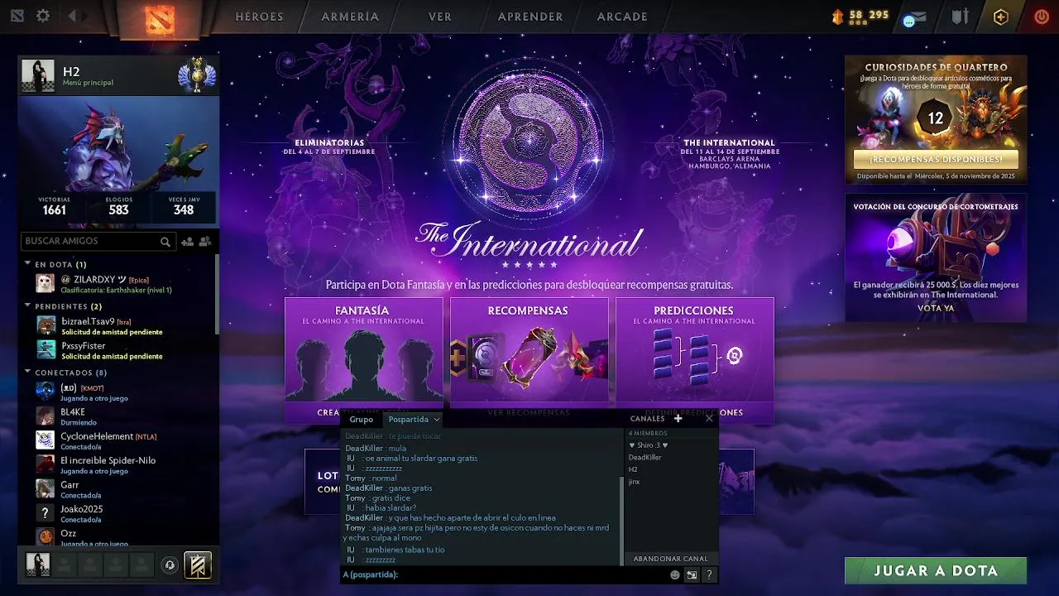Viewport: 1059px width, 596px height.
Task: Click ABANDONAR CANAL button
Action: [x=671, y=559]
